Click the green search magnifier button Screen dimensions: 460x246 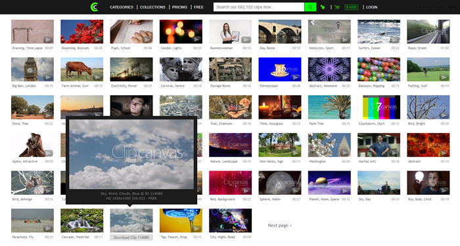pyautogui.click(x=310, y=7)
